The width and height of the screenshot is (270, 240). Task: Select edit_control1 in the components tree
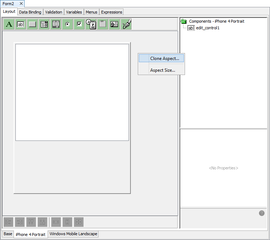coord(207,28)
